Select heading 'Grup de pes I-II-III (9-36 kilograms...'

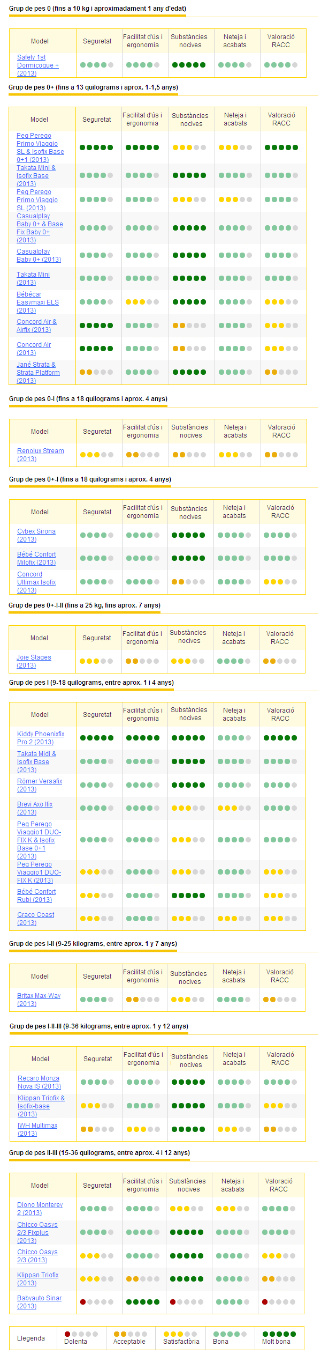pos(99,1026)
